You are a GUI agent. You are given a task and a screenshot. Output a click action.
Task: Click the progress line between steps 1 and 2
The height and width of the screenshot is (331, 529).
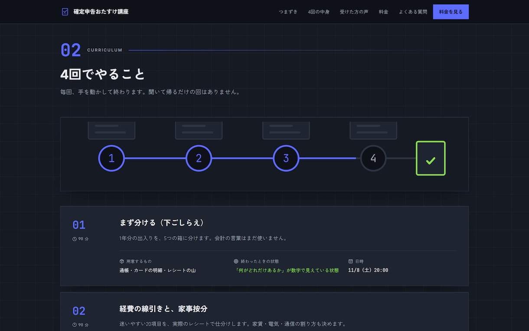[x=155, y=158]
